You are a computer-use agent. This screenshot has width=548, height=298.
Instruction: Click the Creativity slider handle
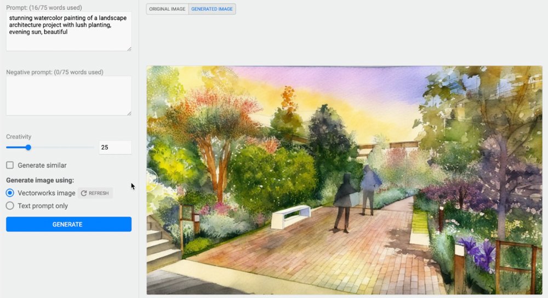(28, 147)
